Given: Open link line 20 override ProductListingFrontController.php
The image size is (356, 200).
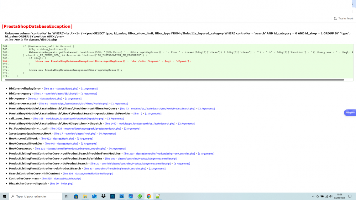Looking at the screenshot, I should pos(131,163).
